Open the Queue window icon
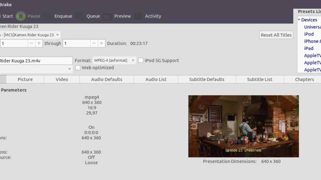 point(80,16)
